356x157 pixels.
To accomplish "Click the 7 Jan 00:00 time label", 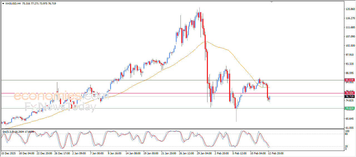I will (x=97, y=153).
